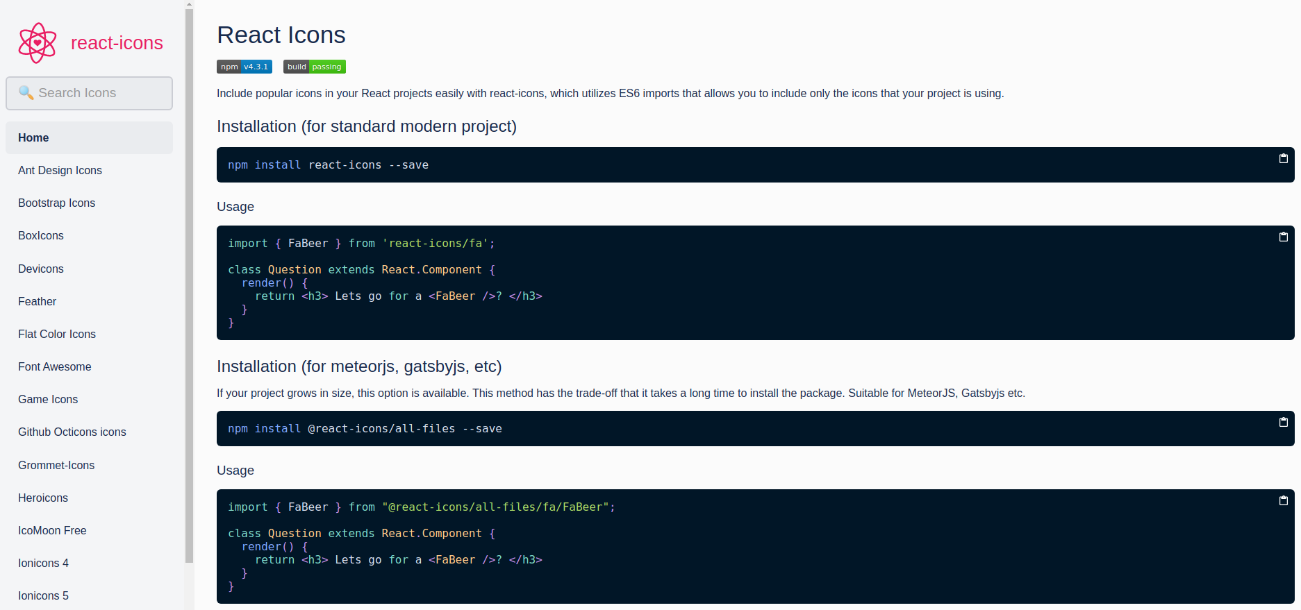Click the sidebar vertical scrollbar
Image resolution: width=1301 pixels, height=610 pixels.
tap(190, 285)
